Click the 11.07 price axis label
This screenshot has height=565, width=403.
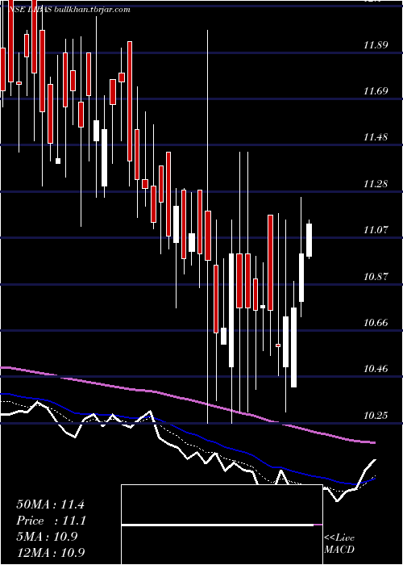click(x=376, y=229)
